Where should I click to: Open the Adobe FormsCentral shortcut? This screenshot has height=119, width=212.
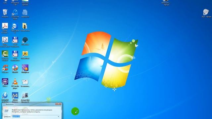click(5, 42)
